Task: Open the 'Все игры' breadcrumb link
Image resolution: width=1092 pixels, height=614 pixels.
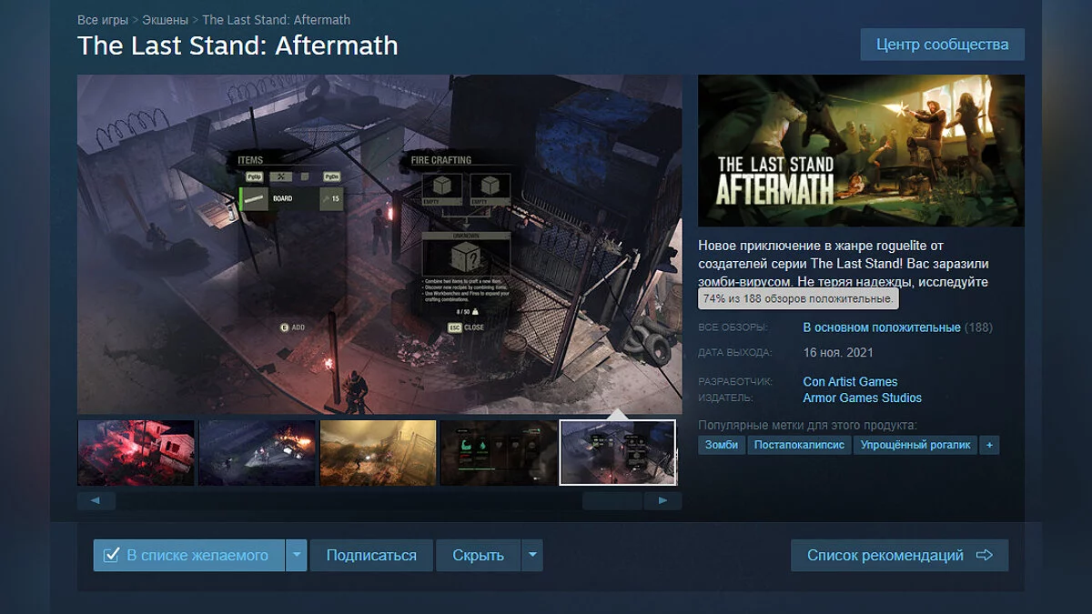Action: (x=102, y=19)
